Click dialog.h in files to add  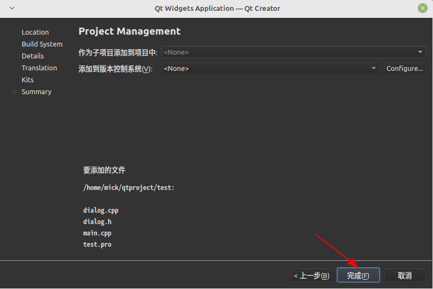pyautogui.click(x=97, y=222)
